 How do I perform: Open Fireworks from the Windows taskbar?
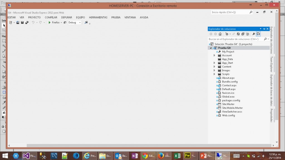point(190,156)
